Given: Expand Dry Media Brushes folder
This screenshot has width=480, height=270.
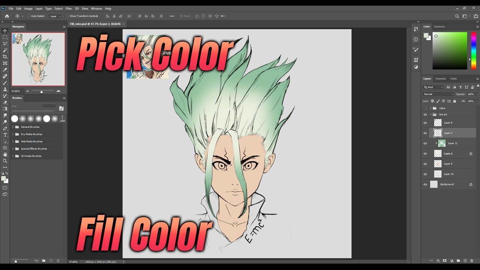Looking at the screenshot, I should pos(13,134).
